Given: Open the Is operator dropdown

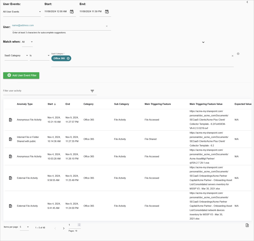Looking at the screenshot, I should (48, 56).
